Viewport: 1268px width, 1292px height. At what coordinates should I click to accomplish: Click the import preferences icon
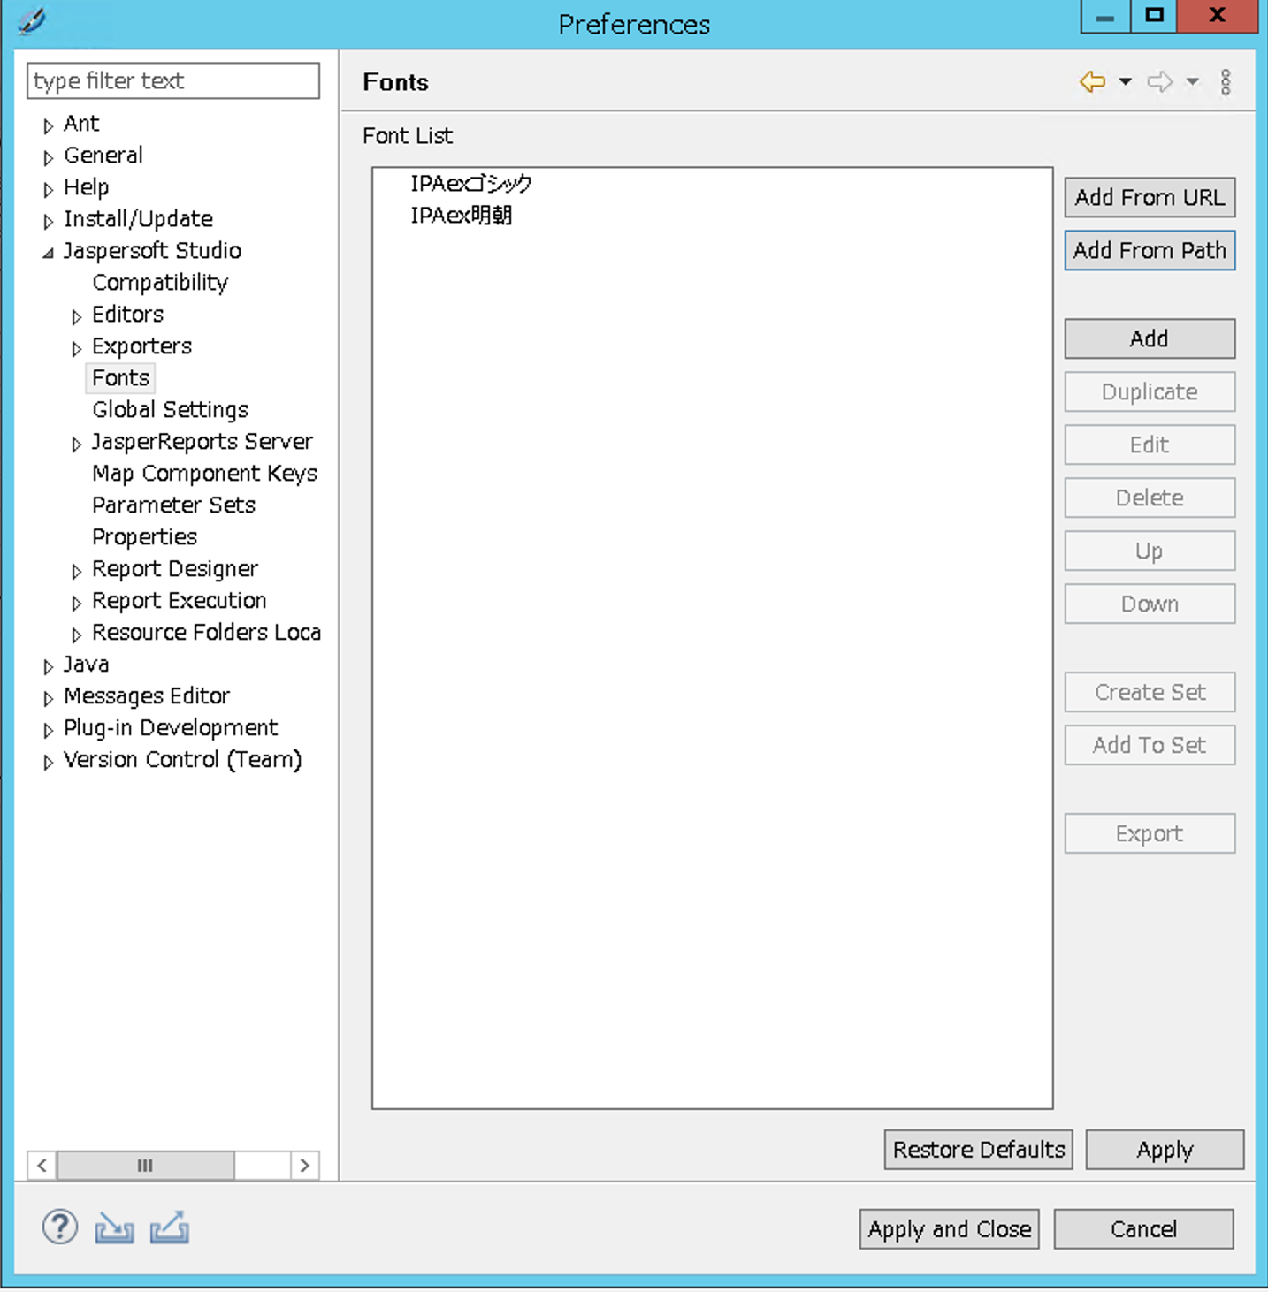[115, 1227]
